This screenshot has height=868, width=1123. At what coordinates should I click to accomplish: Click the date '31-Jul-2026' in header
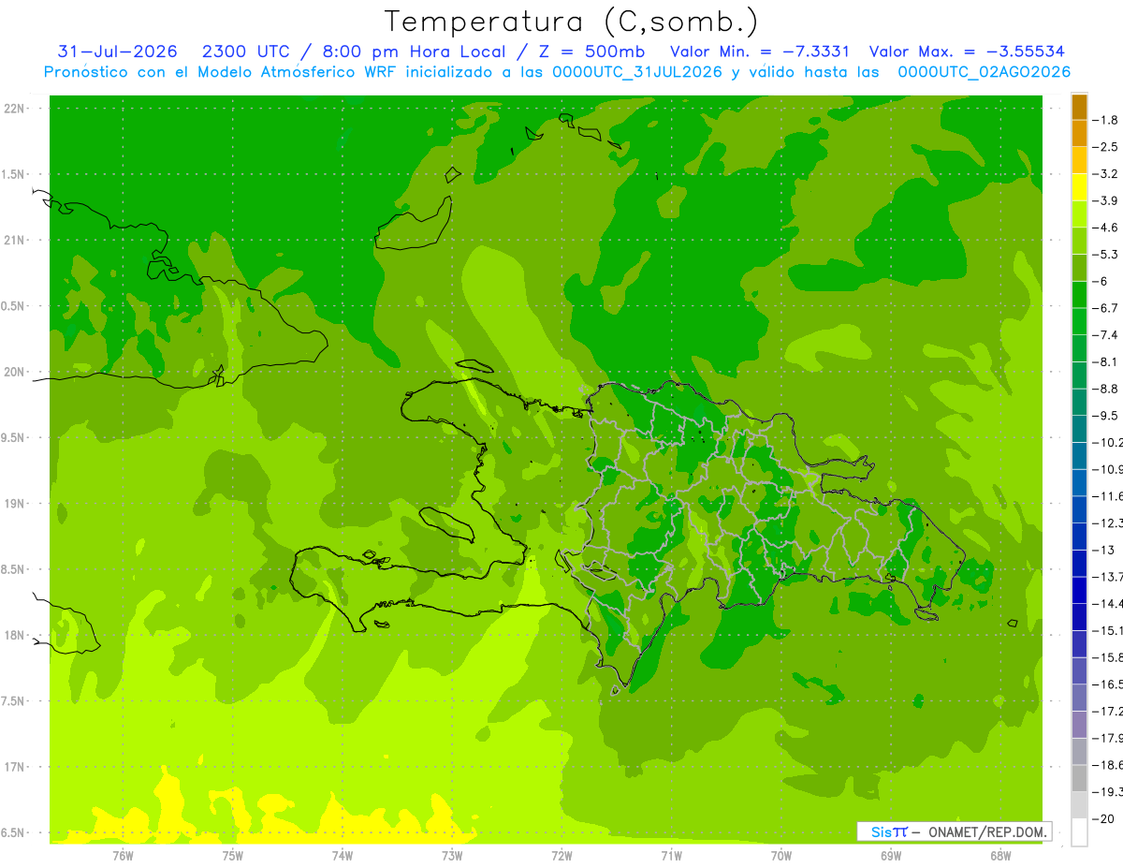pyautogui.click(x=117, y=51)
